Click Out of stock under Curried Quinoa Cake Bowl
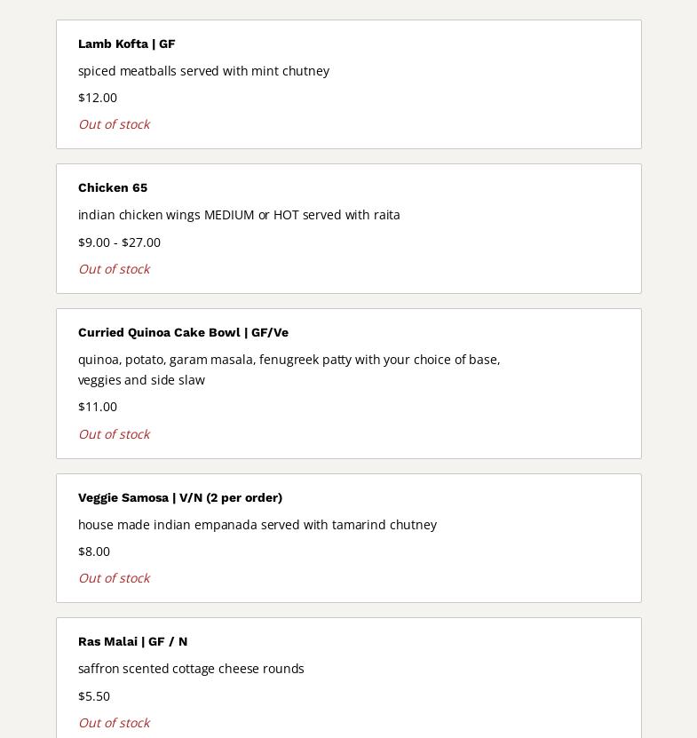The height and width of the screenshot is (738, 697). (114, 433)
